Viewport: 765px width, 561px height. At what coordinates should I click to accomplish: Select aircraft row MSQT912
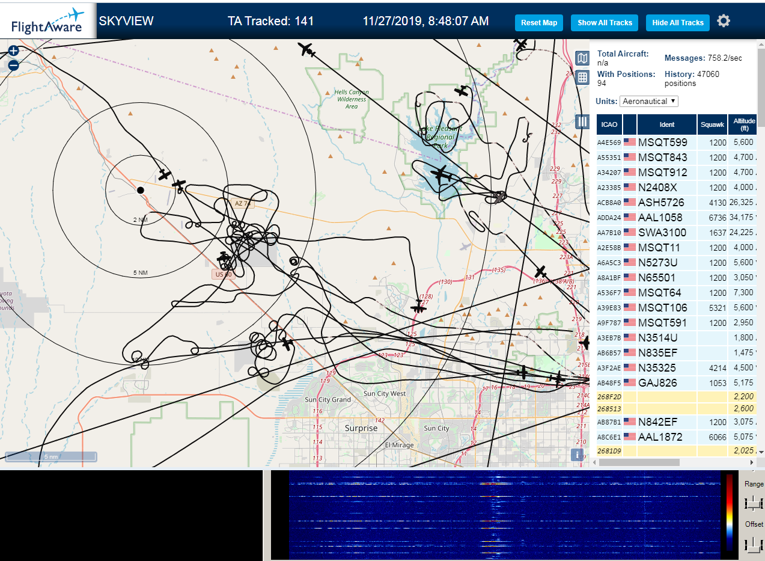click(x=677, y=173)
